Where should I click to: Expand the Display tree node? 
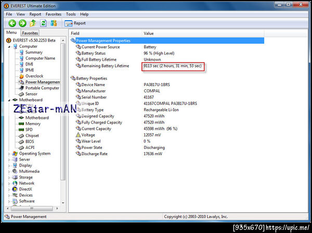tap(9, 166)
